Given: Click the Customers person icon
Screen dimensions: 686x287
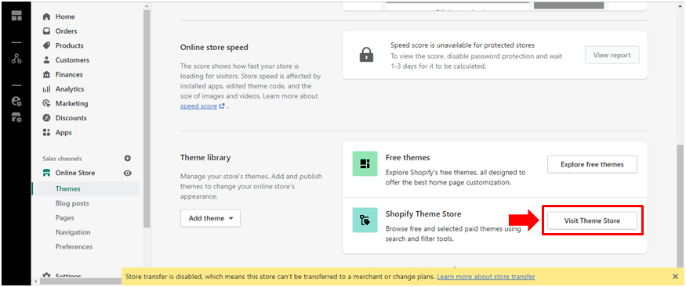Looking at the screenshot, I should 46,59.
